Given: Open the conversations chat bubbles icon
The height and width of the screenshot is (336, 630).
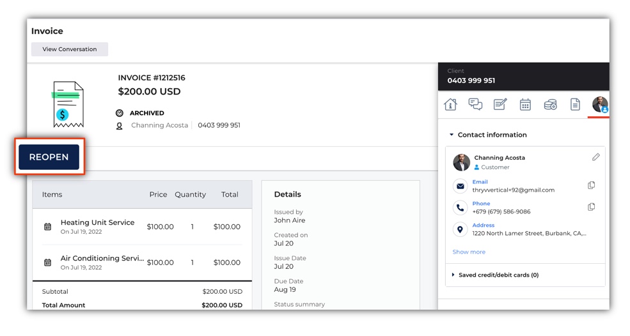Looking at the screenshot, I should click(x=475, y=104).
